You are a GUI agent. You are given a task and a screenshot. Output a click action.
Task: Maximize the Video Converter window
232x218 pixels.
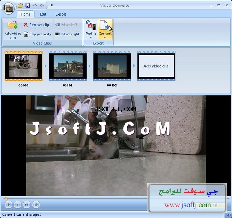click(x=219, y=6)
